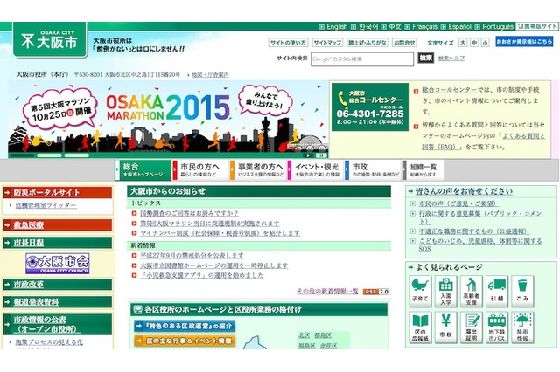560x372 pixels.
Task: Open the 国勢調査のご回答はお済みですか？ topic
Action: (x=189, y=213)
